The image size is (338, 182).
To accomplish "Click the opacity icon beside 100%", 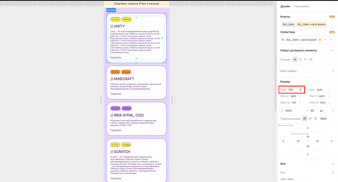I will [282, 111].
